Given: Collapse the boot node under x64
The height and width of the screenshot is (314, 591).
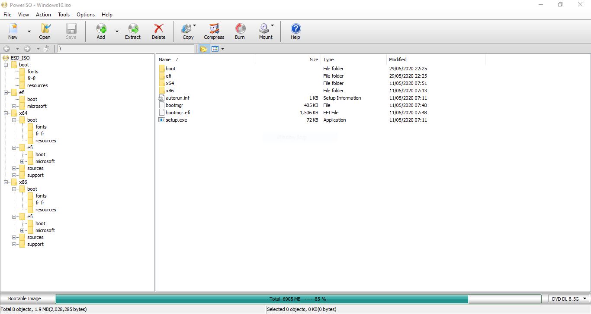Looking at the screenshot, I should 14,120.
